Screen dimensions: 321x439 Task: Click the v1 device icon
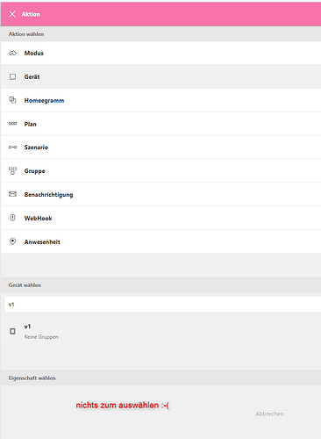[x=12, y=331]
